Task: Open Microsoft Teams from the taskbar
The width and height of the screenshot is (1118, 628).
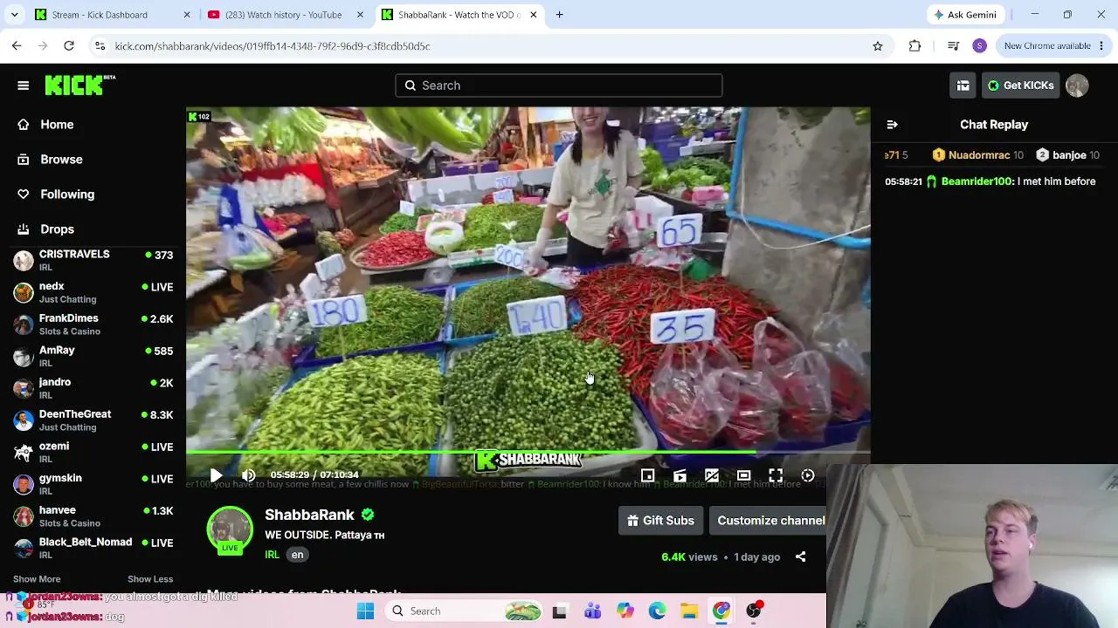Action: (592, 611)
